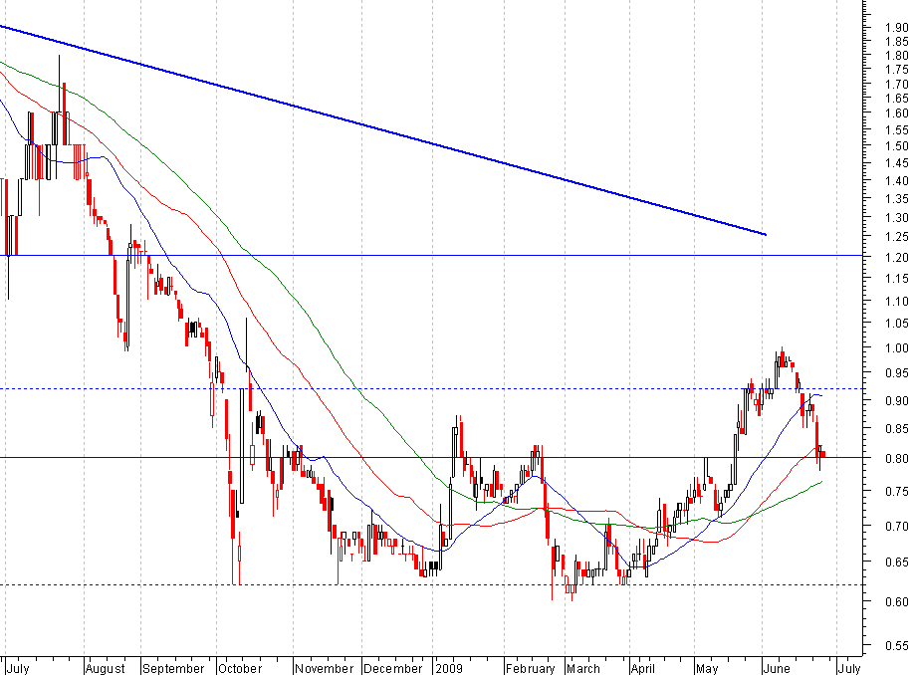Click the July label after June
The height and width of the screenshot is (675, 913).
[849, 668]
